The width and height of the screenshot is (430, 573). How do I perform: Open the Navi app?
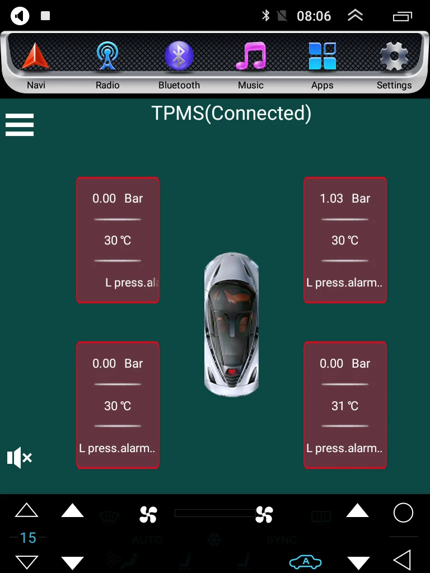[x=36, y=66]
